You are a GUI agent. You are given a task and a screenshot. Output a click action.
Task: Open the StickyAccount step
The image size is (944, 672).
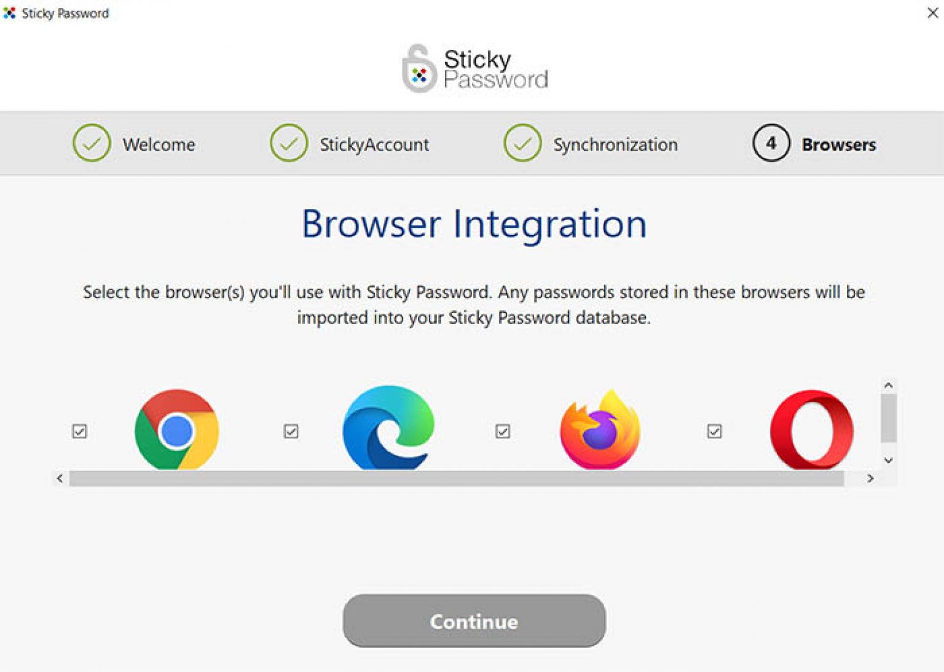(x=374, y=144)
